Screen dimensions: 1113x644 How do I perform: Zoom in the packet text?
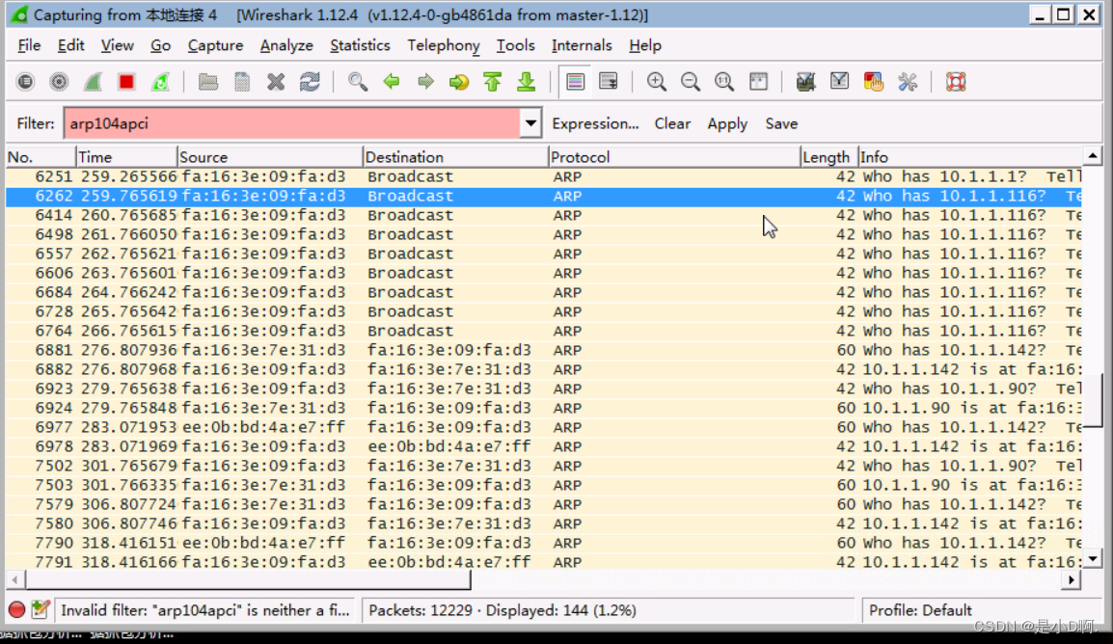click(657, 82)
